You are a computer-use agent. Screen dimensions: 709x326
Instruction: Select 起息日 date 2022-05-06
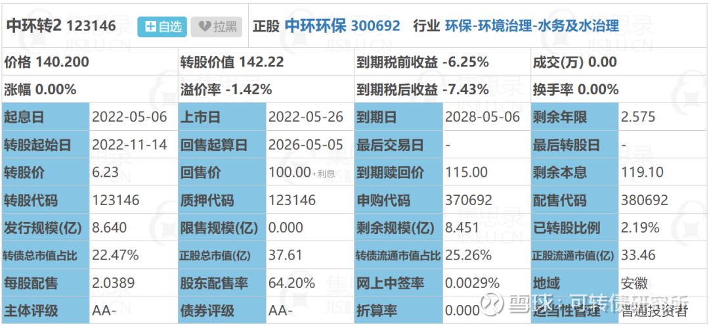coord(130,117)
